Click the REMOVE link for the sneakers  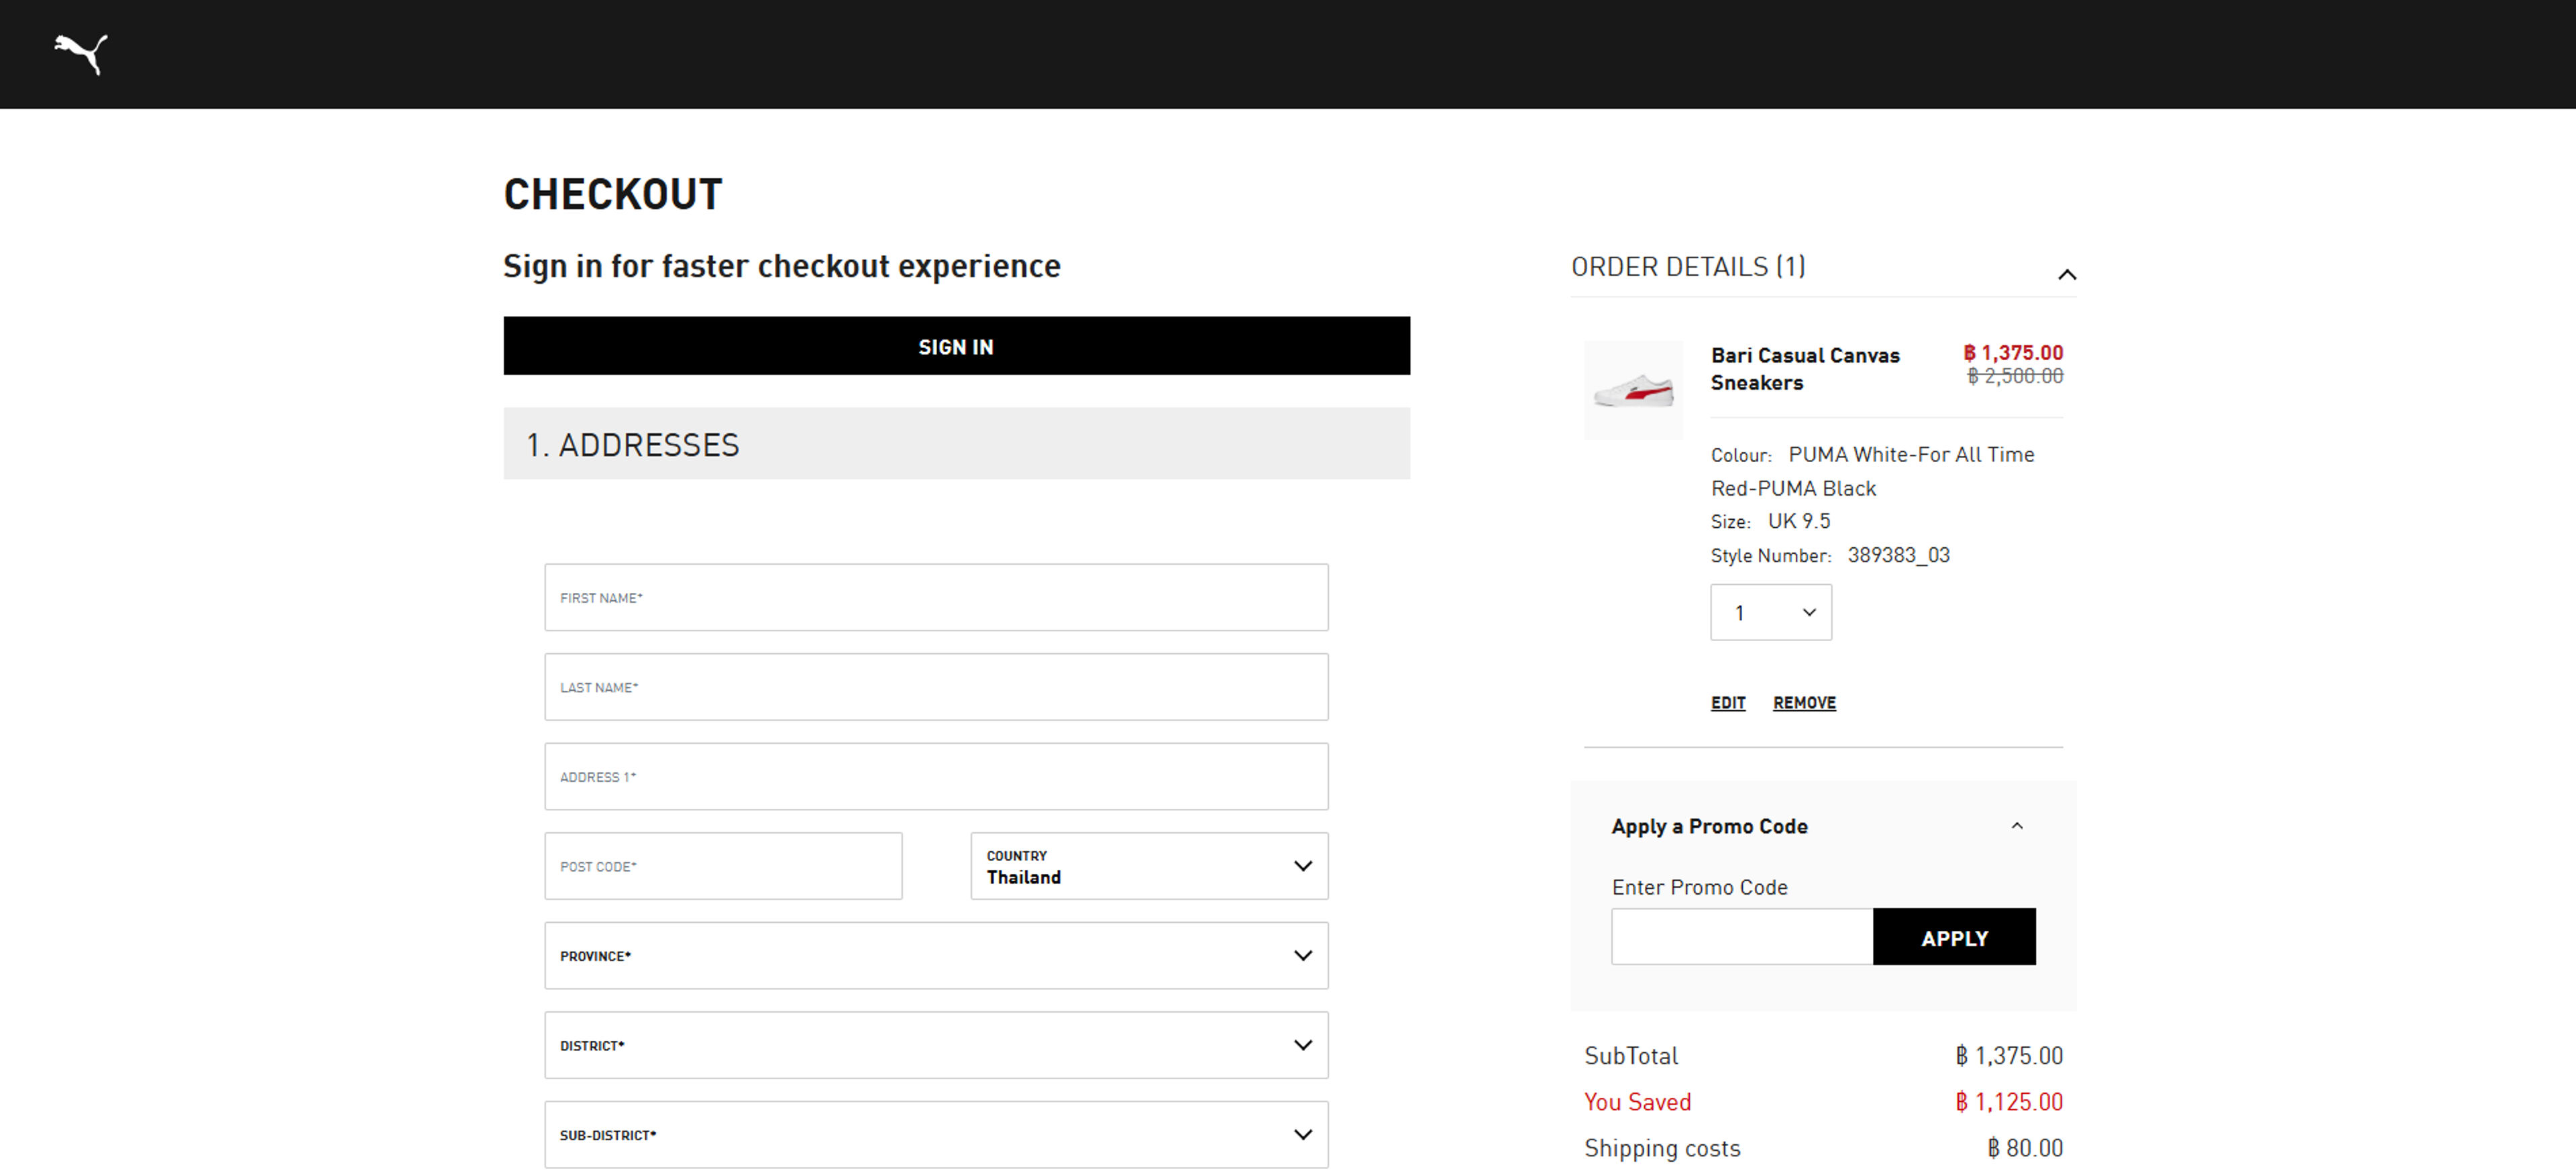point(1803,702)
